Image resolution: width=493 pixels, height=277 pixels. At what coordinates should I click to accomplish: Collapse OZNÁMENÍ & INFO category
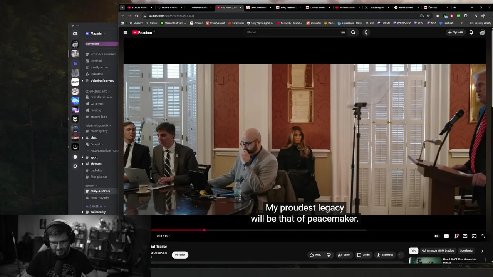(x=97, y=92)
